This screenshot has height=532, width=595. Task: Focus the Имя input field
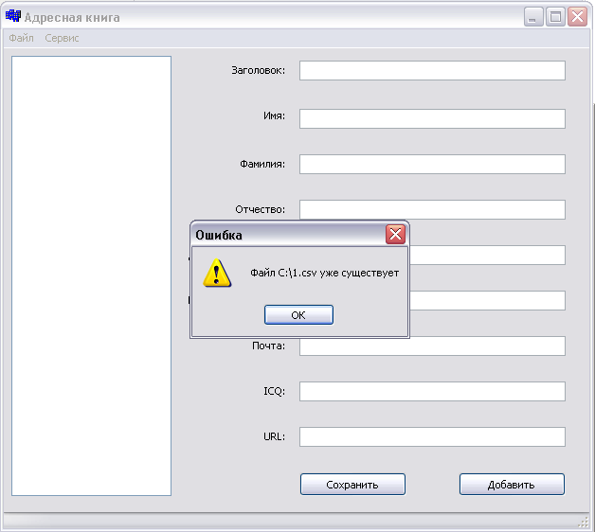tap(432, 118)
